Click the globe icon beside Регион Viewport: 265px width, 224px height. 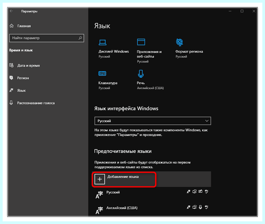11,78
